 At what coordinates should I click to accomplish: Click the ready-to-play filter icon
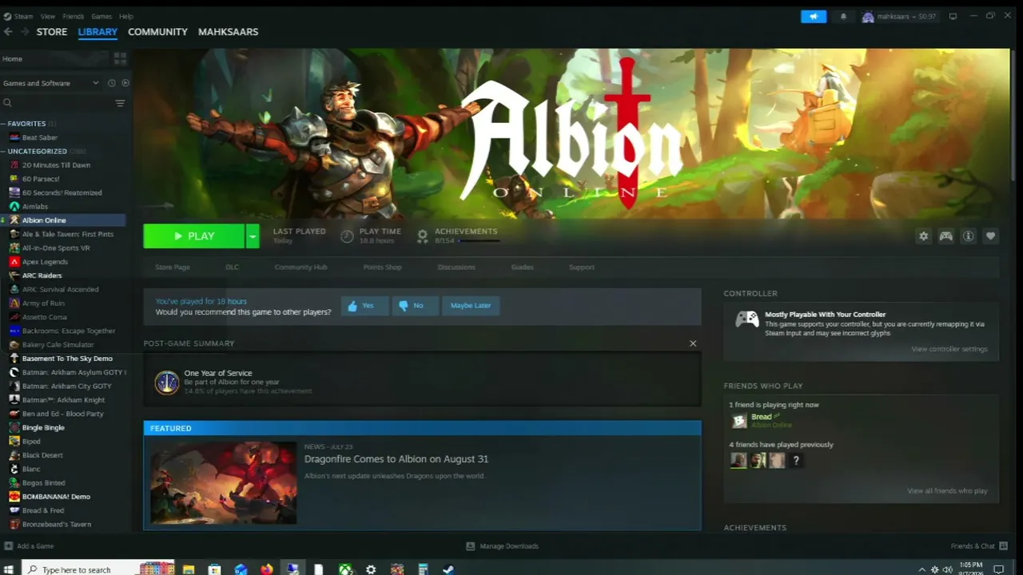pyautogui.click(x=125, y=83)
